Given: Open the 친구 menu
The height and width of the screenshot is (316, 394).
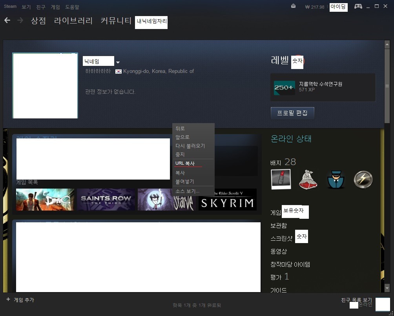Looking at the screenshot, I should [41, 7].
